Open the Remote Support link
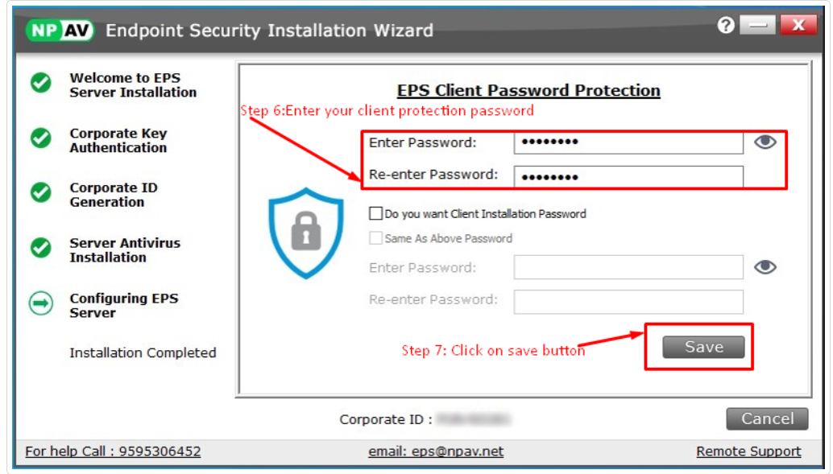 (x=748, y=451)
